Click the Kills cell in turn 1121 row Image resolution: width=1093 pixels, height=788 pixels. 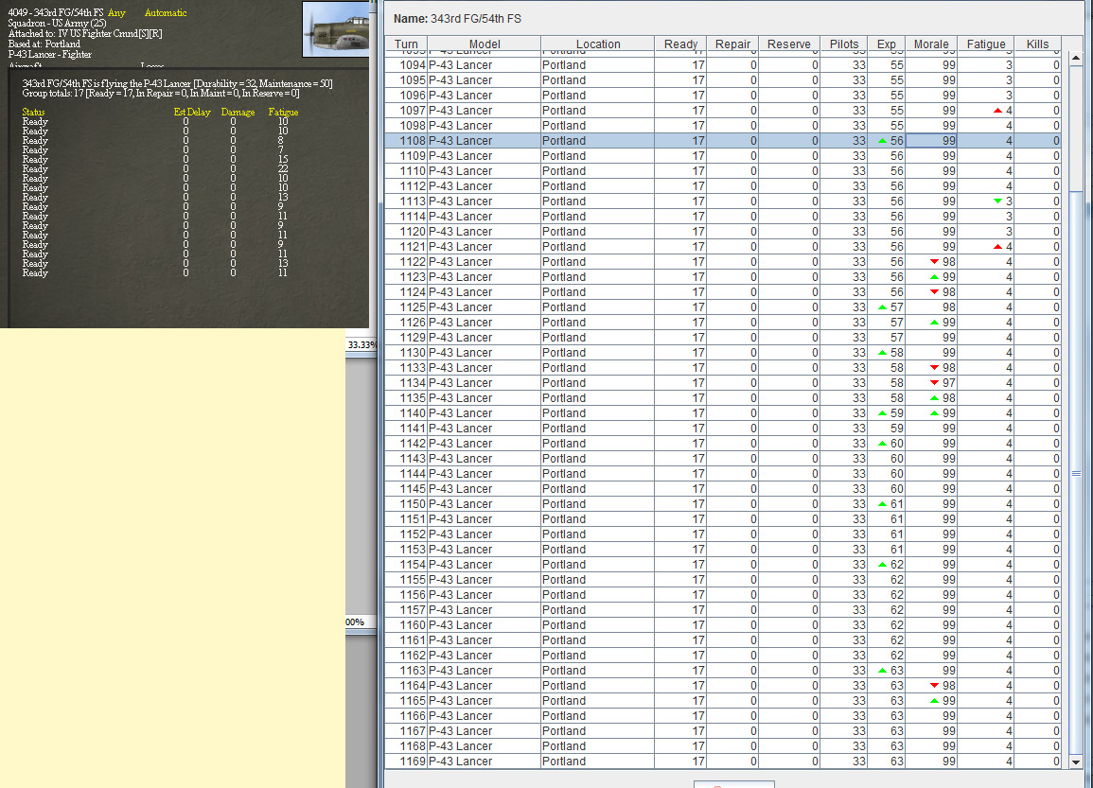tap(1037, 247)
